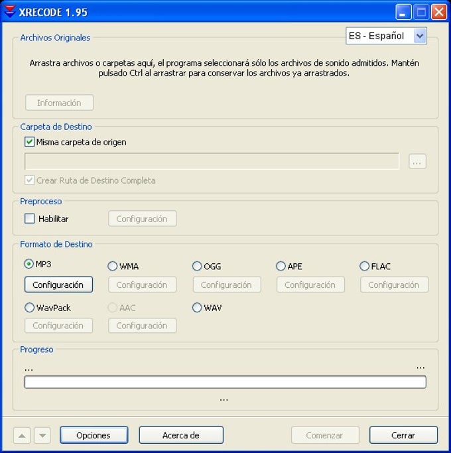Click the Comenzar button
This screenshot has height=453, width=451.
point(325,435)
